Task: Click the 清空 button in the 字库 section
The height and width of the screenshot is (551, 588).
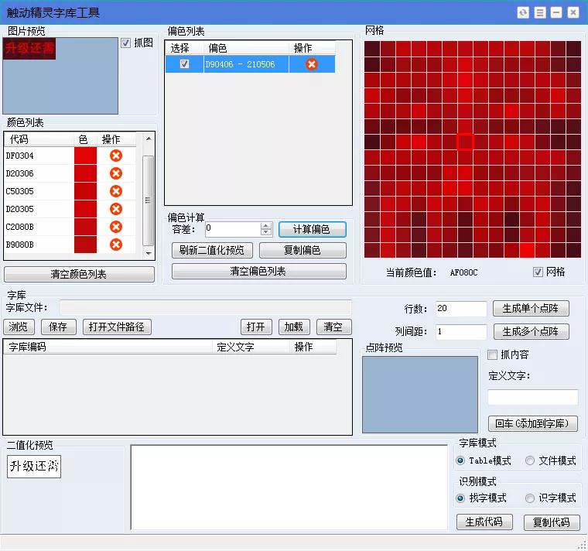Action: pyautogui.click(x=333, y=327)
